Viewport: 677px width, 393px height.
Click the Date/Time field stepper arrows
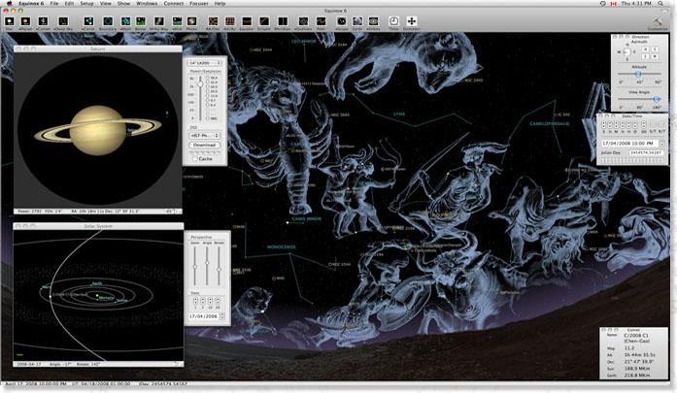pos(661,143)
